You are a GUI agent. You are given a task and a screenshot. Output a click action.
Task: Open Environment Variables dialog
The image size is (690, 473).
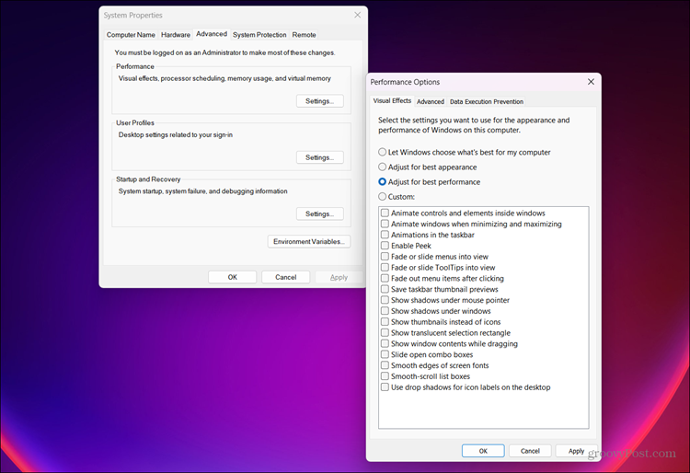click(x=309, y=241)
